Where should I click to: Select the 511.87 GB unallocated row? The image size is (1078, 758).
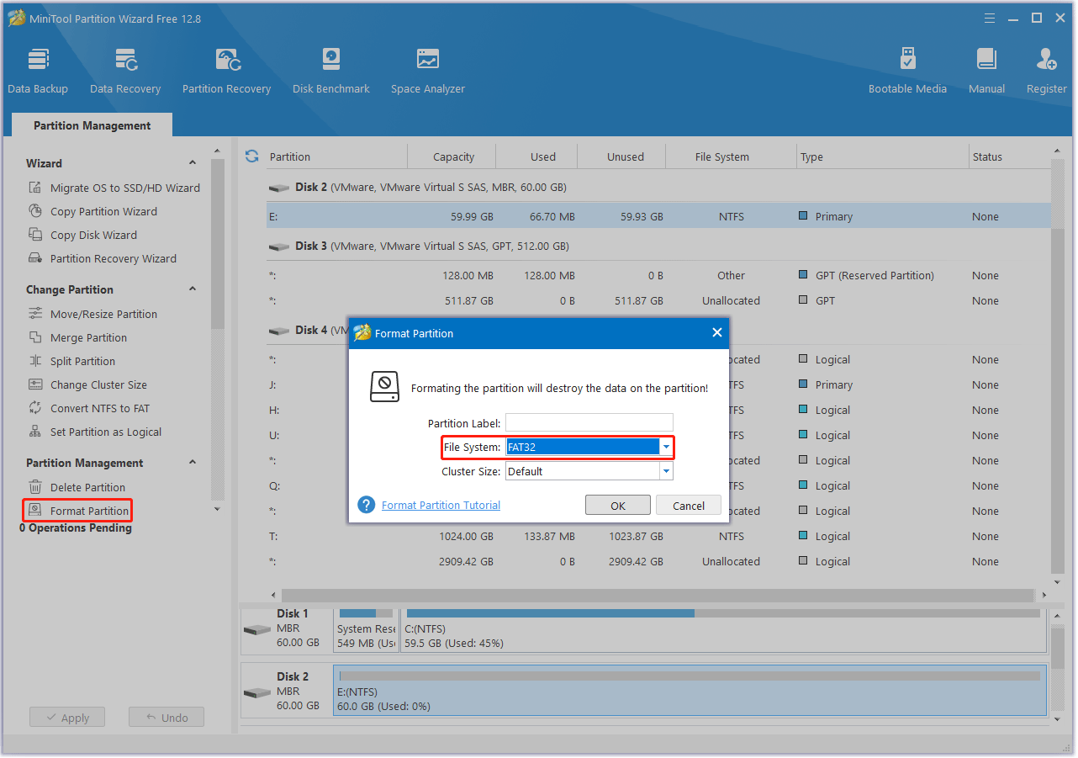point(658,300)
